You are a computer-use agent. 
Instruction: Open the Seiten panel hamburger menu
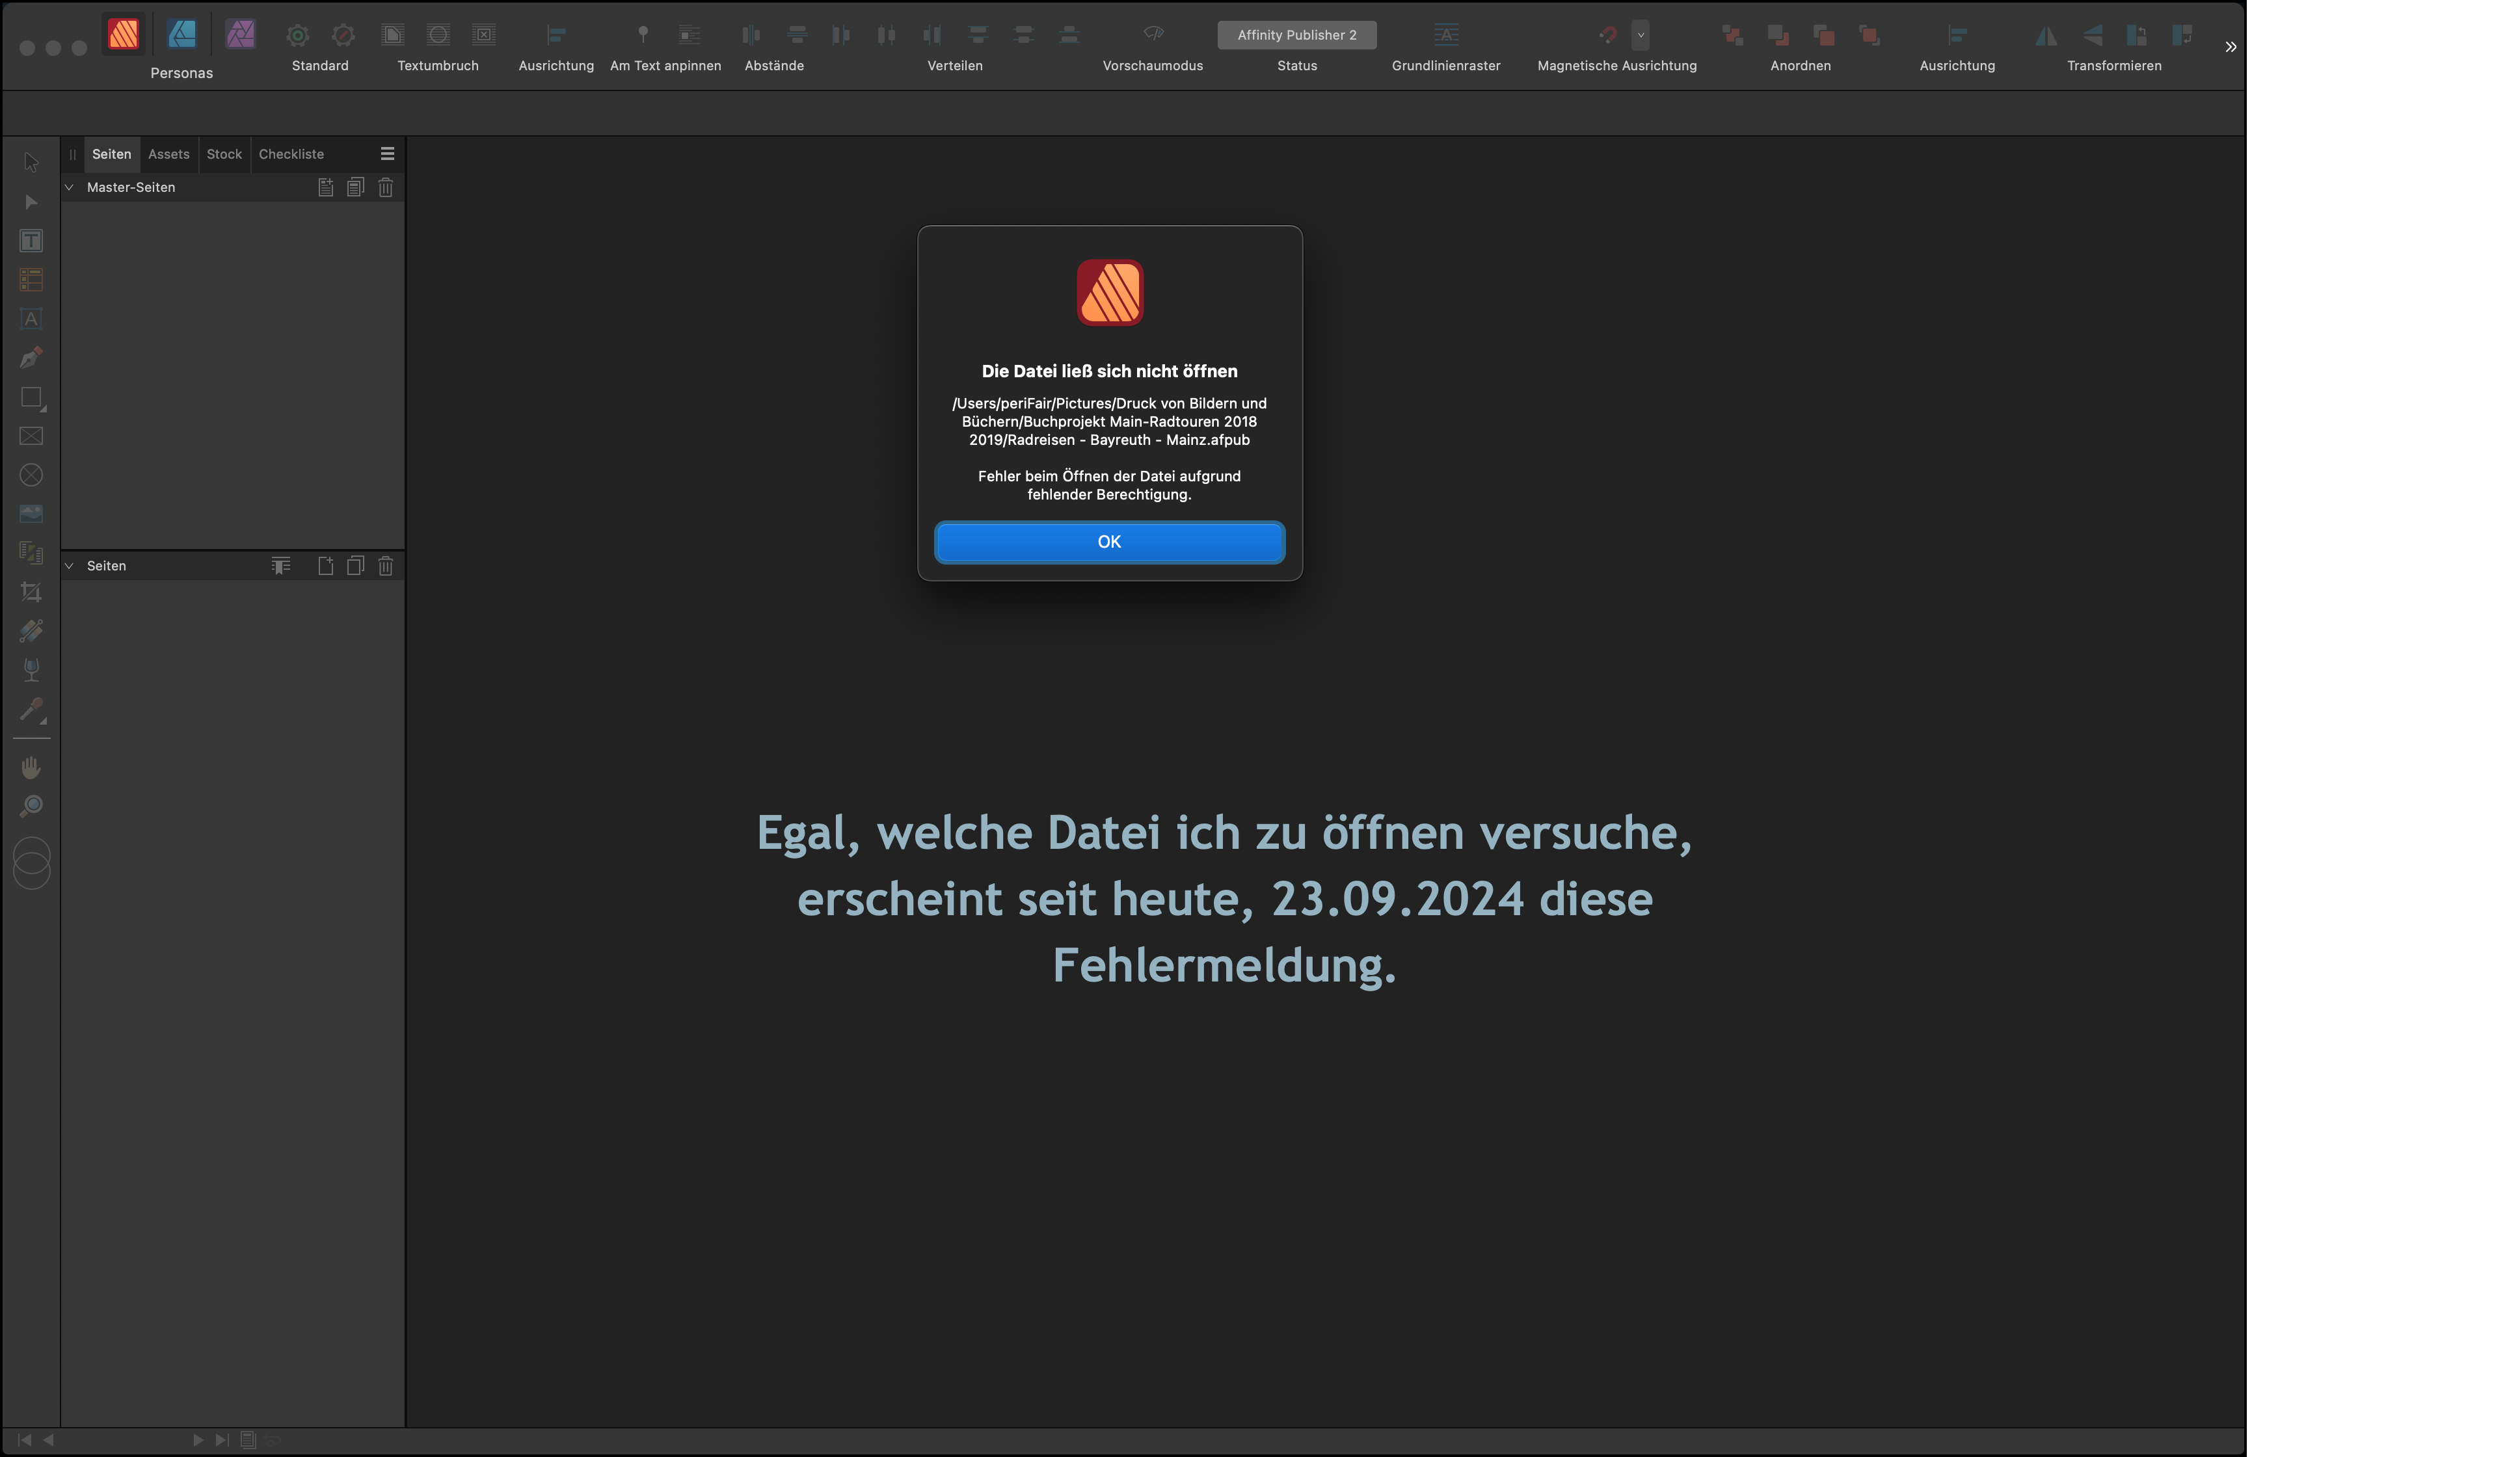[387, 154]
